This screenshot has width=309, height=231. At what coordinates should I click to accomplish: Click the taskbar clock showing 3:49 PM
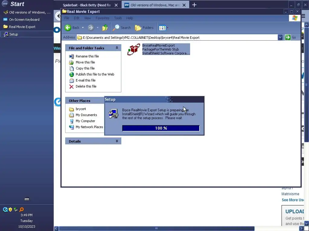coord(27,215)
